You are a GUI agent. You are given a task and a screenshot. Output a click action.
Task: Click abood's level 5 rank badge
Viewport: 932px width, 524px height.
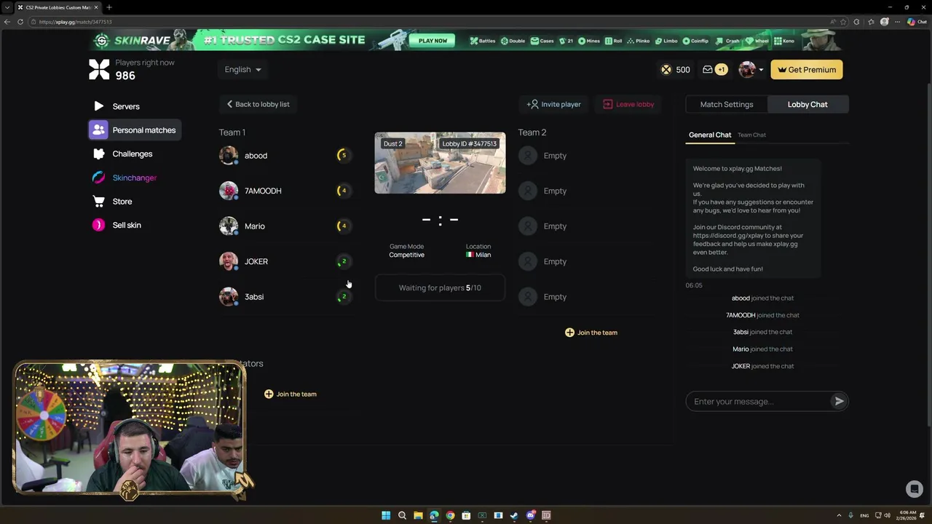click(343, 155)
